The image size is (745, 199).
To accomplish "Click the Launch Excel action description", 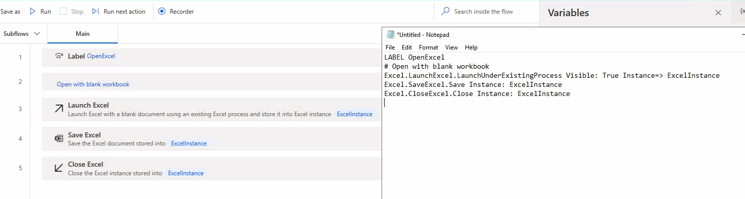I will [200, 114].
